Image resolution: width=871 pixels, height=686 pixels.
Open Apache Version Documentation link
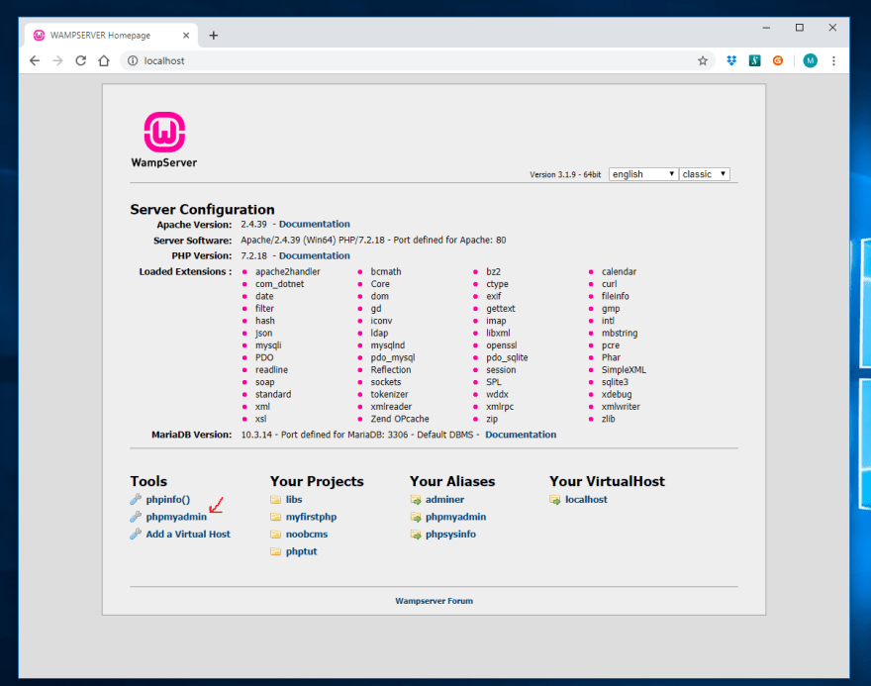point(315,224)
